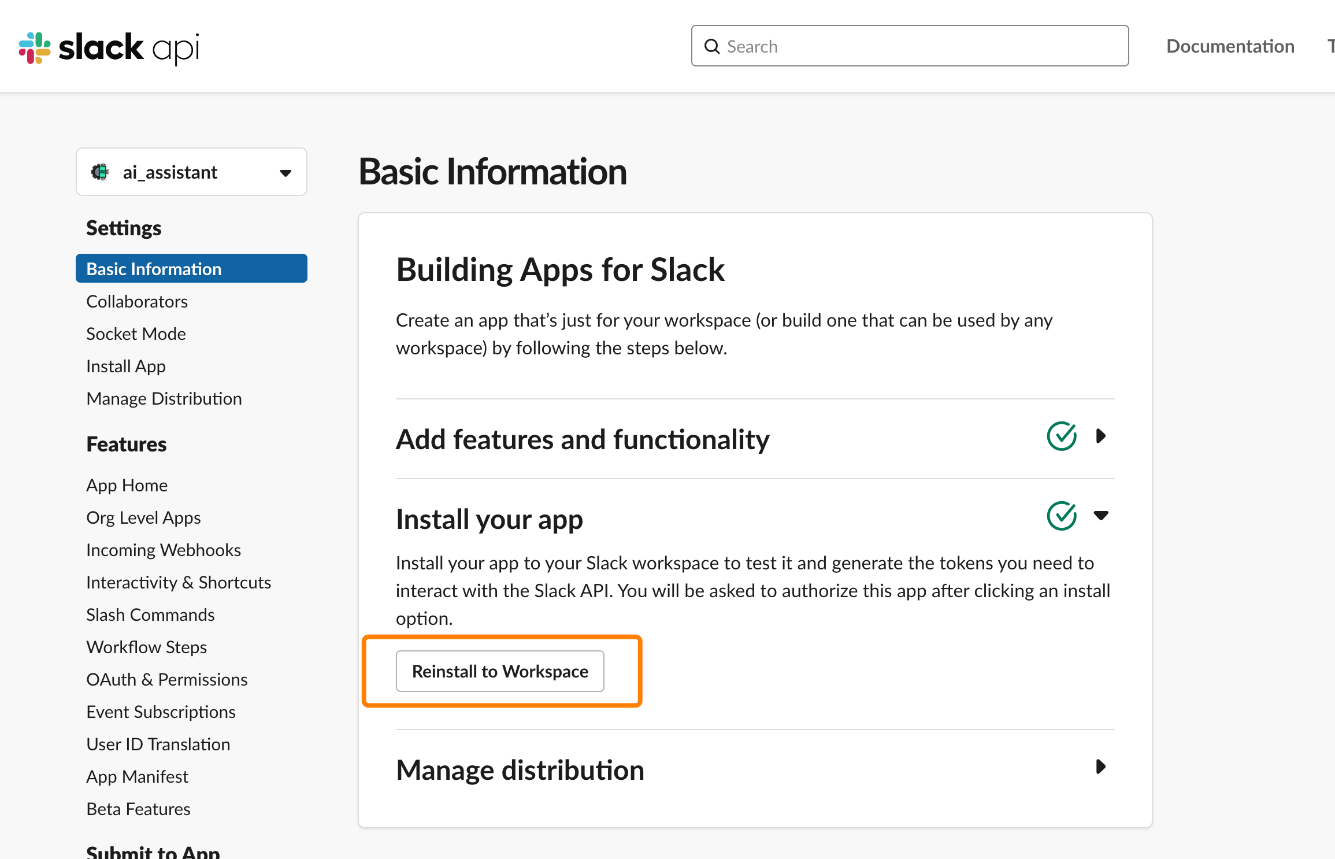View the App Manifest page
The width and height of the screenshot is (1335, 859).
(137, 777)
